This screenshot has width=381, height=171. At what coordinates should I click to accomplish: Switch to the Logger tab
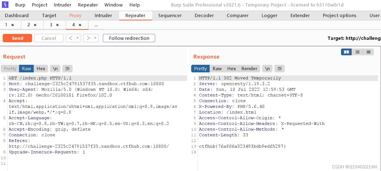(270, 15)
